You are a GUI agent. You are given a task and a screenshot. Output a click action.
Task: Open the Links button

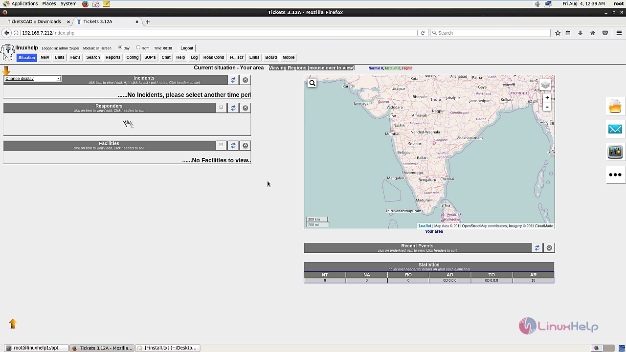[x=254, y=57]
